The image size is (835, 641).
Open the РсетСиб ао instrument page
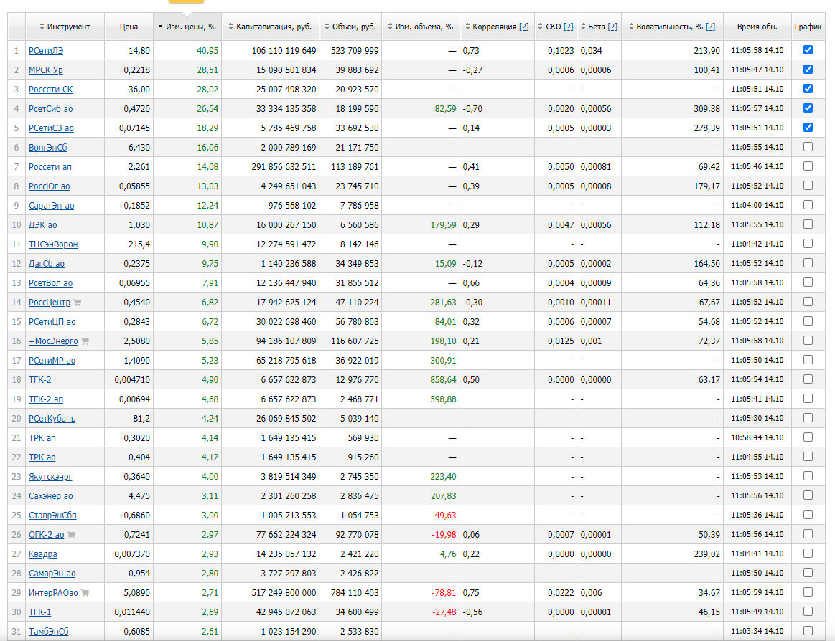pyautogui.click(x=50, y=109)
